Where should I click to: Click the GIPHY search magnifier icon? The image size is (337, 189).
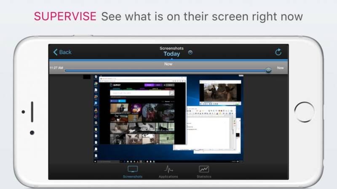172,93
